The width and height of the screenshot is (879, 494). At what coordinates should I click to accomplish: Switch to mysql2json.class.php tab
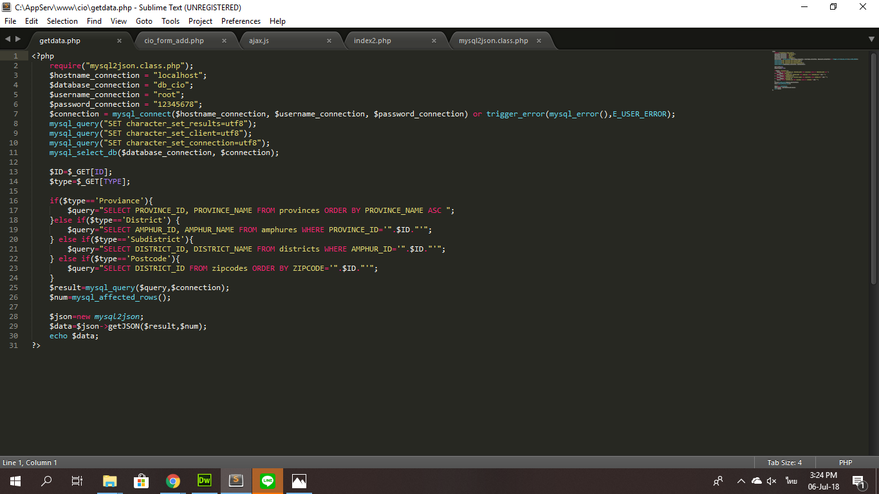(493, 41)
